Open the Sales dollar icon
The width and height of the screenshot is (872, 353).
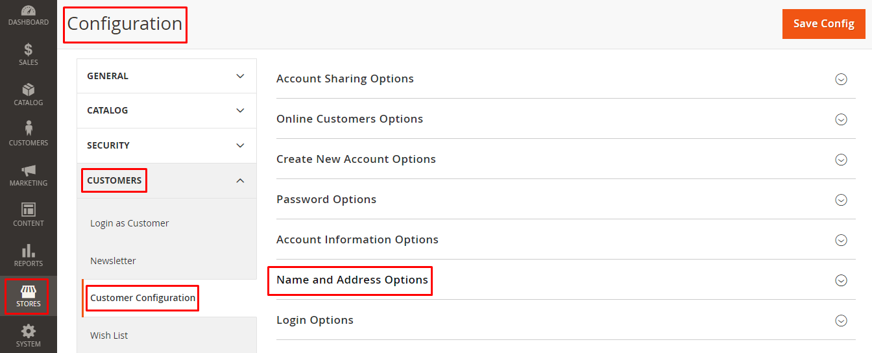point(28,50)
